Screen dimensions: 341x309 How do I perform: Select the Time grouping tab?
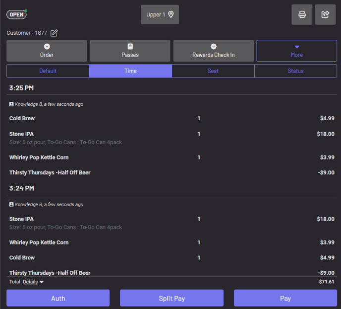click(x=130, y=71)
